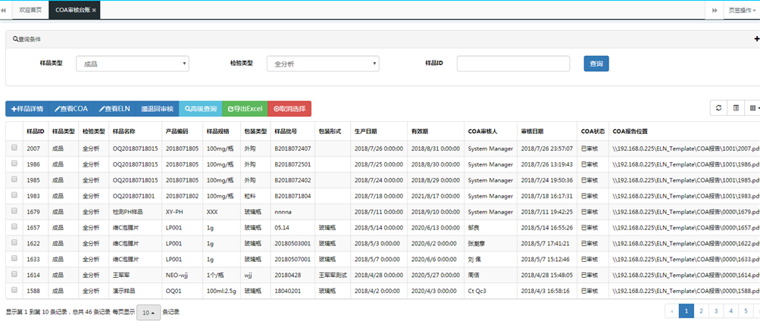Export table with 导出Excel button
760x324 pixels.
245,108
